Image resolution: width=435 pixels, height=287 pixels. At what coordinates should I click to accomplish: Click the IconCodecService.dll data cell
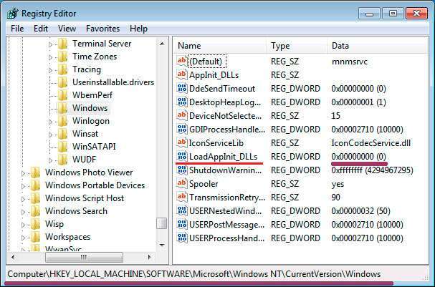tap(371, 143)
